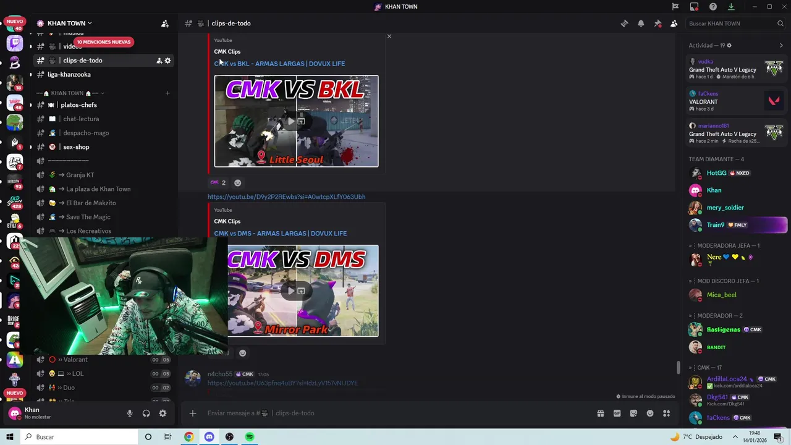
Task: Open GIF picker in message bar
Action: point(617,413)
